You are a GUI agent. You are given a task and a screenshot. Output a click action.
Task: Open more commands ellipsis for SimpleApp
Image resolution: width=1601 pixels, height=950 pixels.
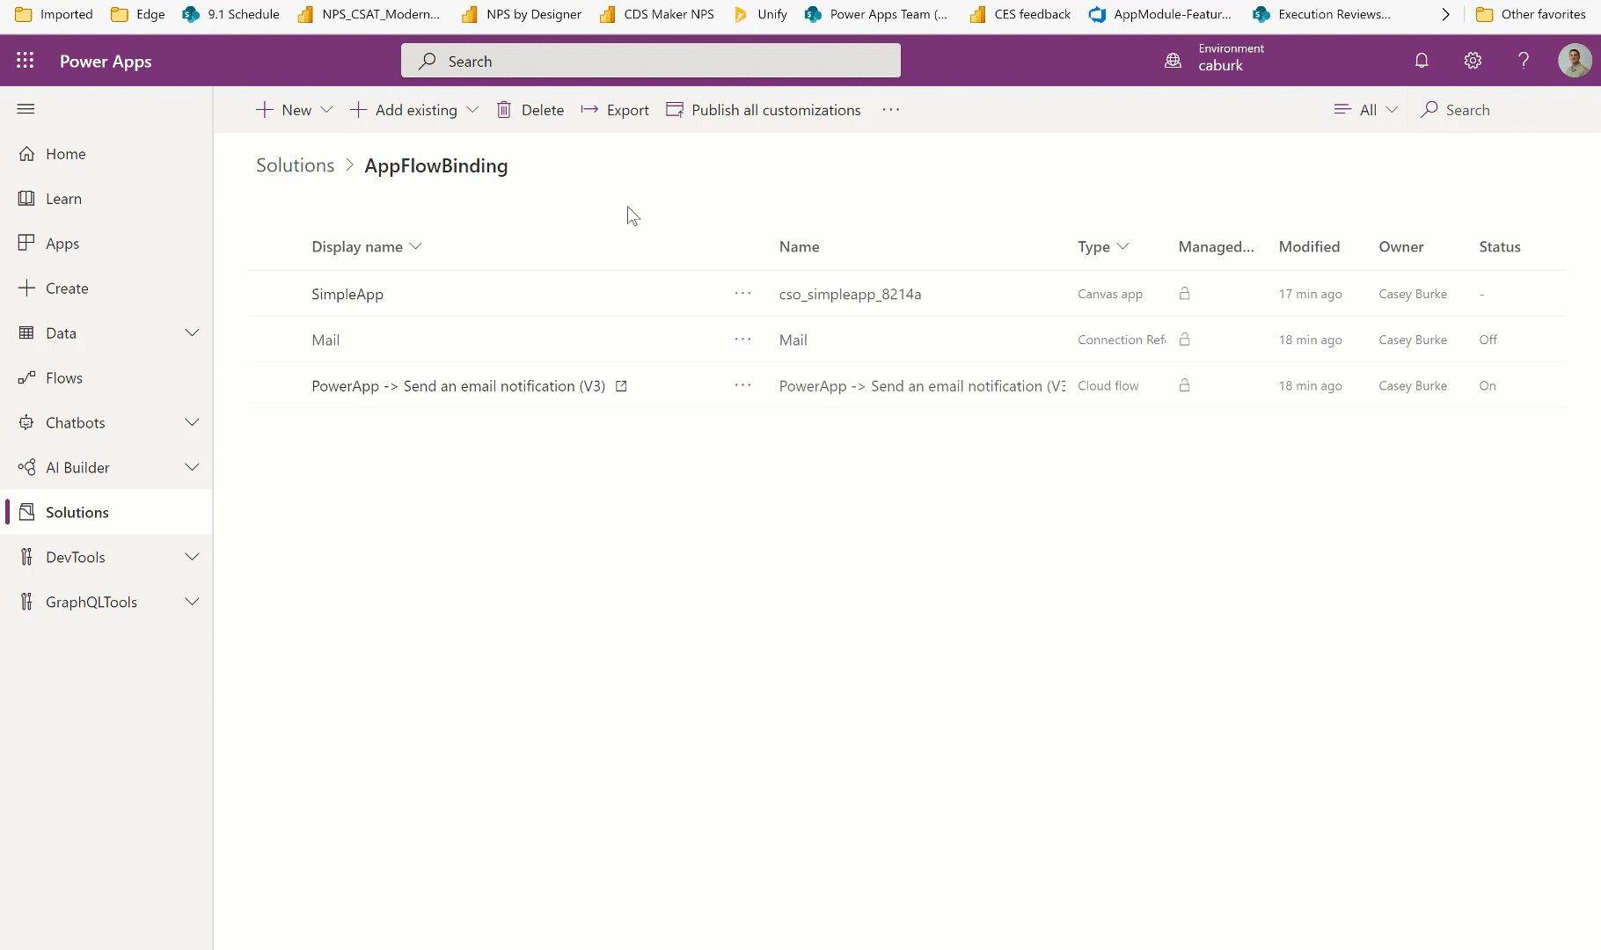click(742, 294)
